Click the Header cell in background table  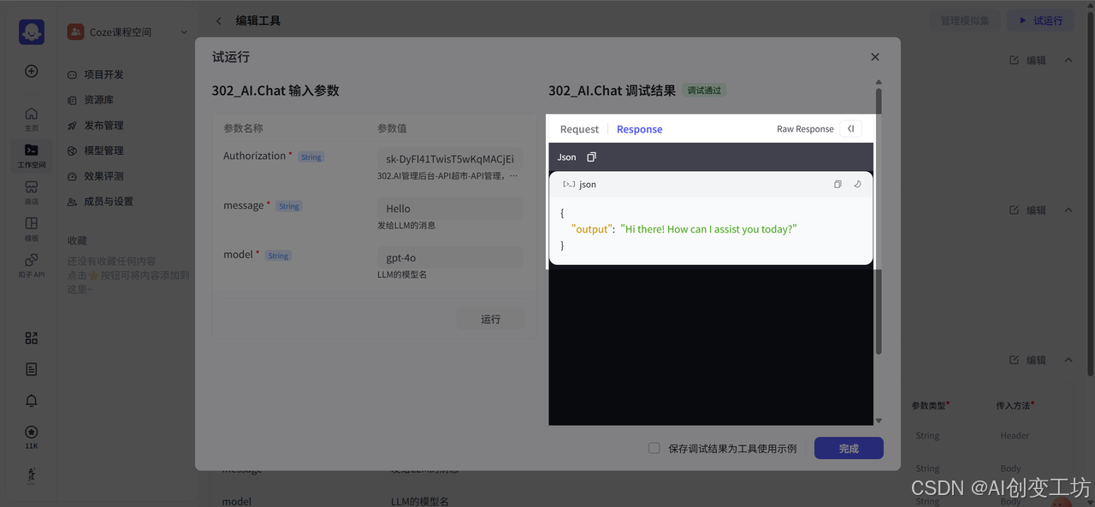click(1015, 436)
